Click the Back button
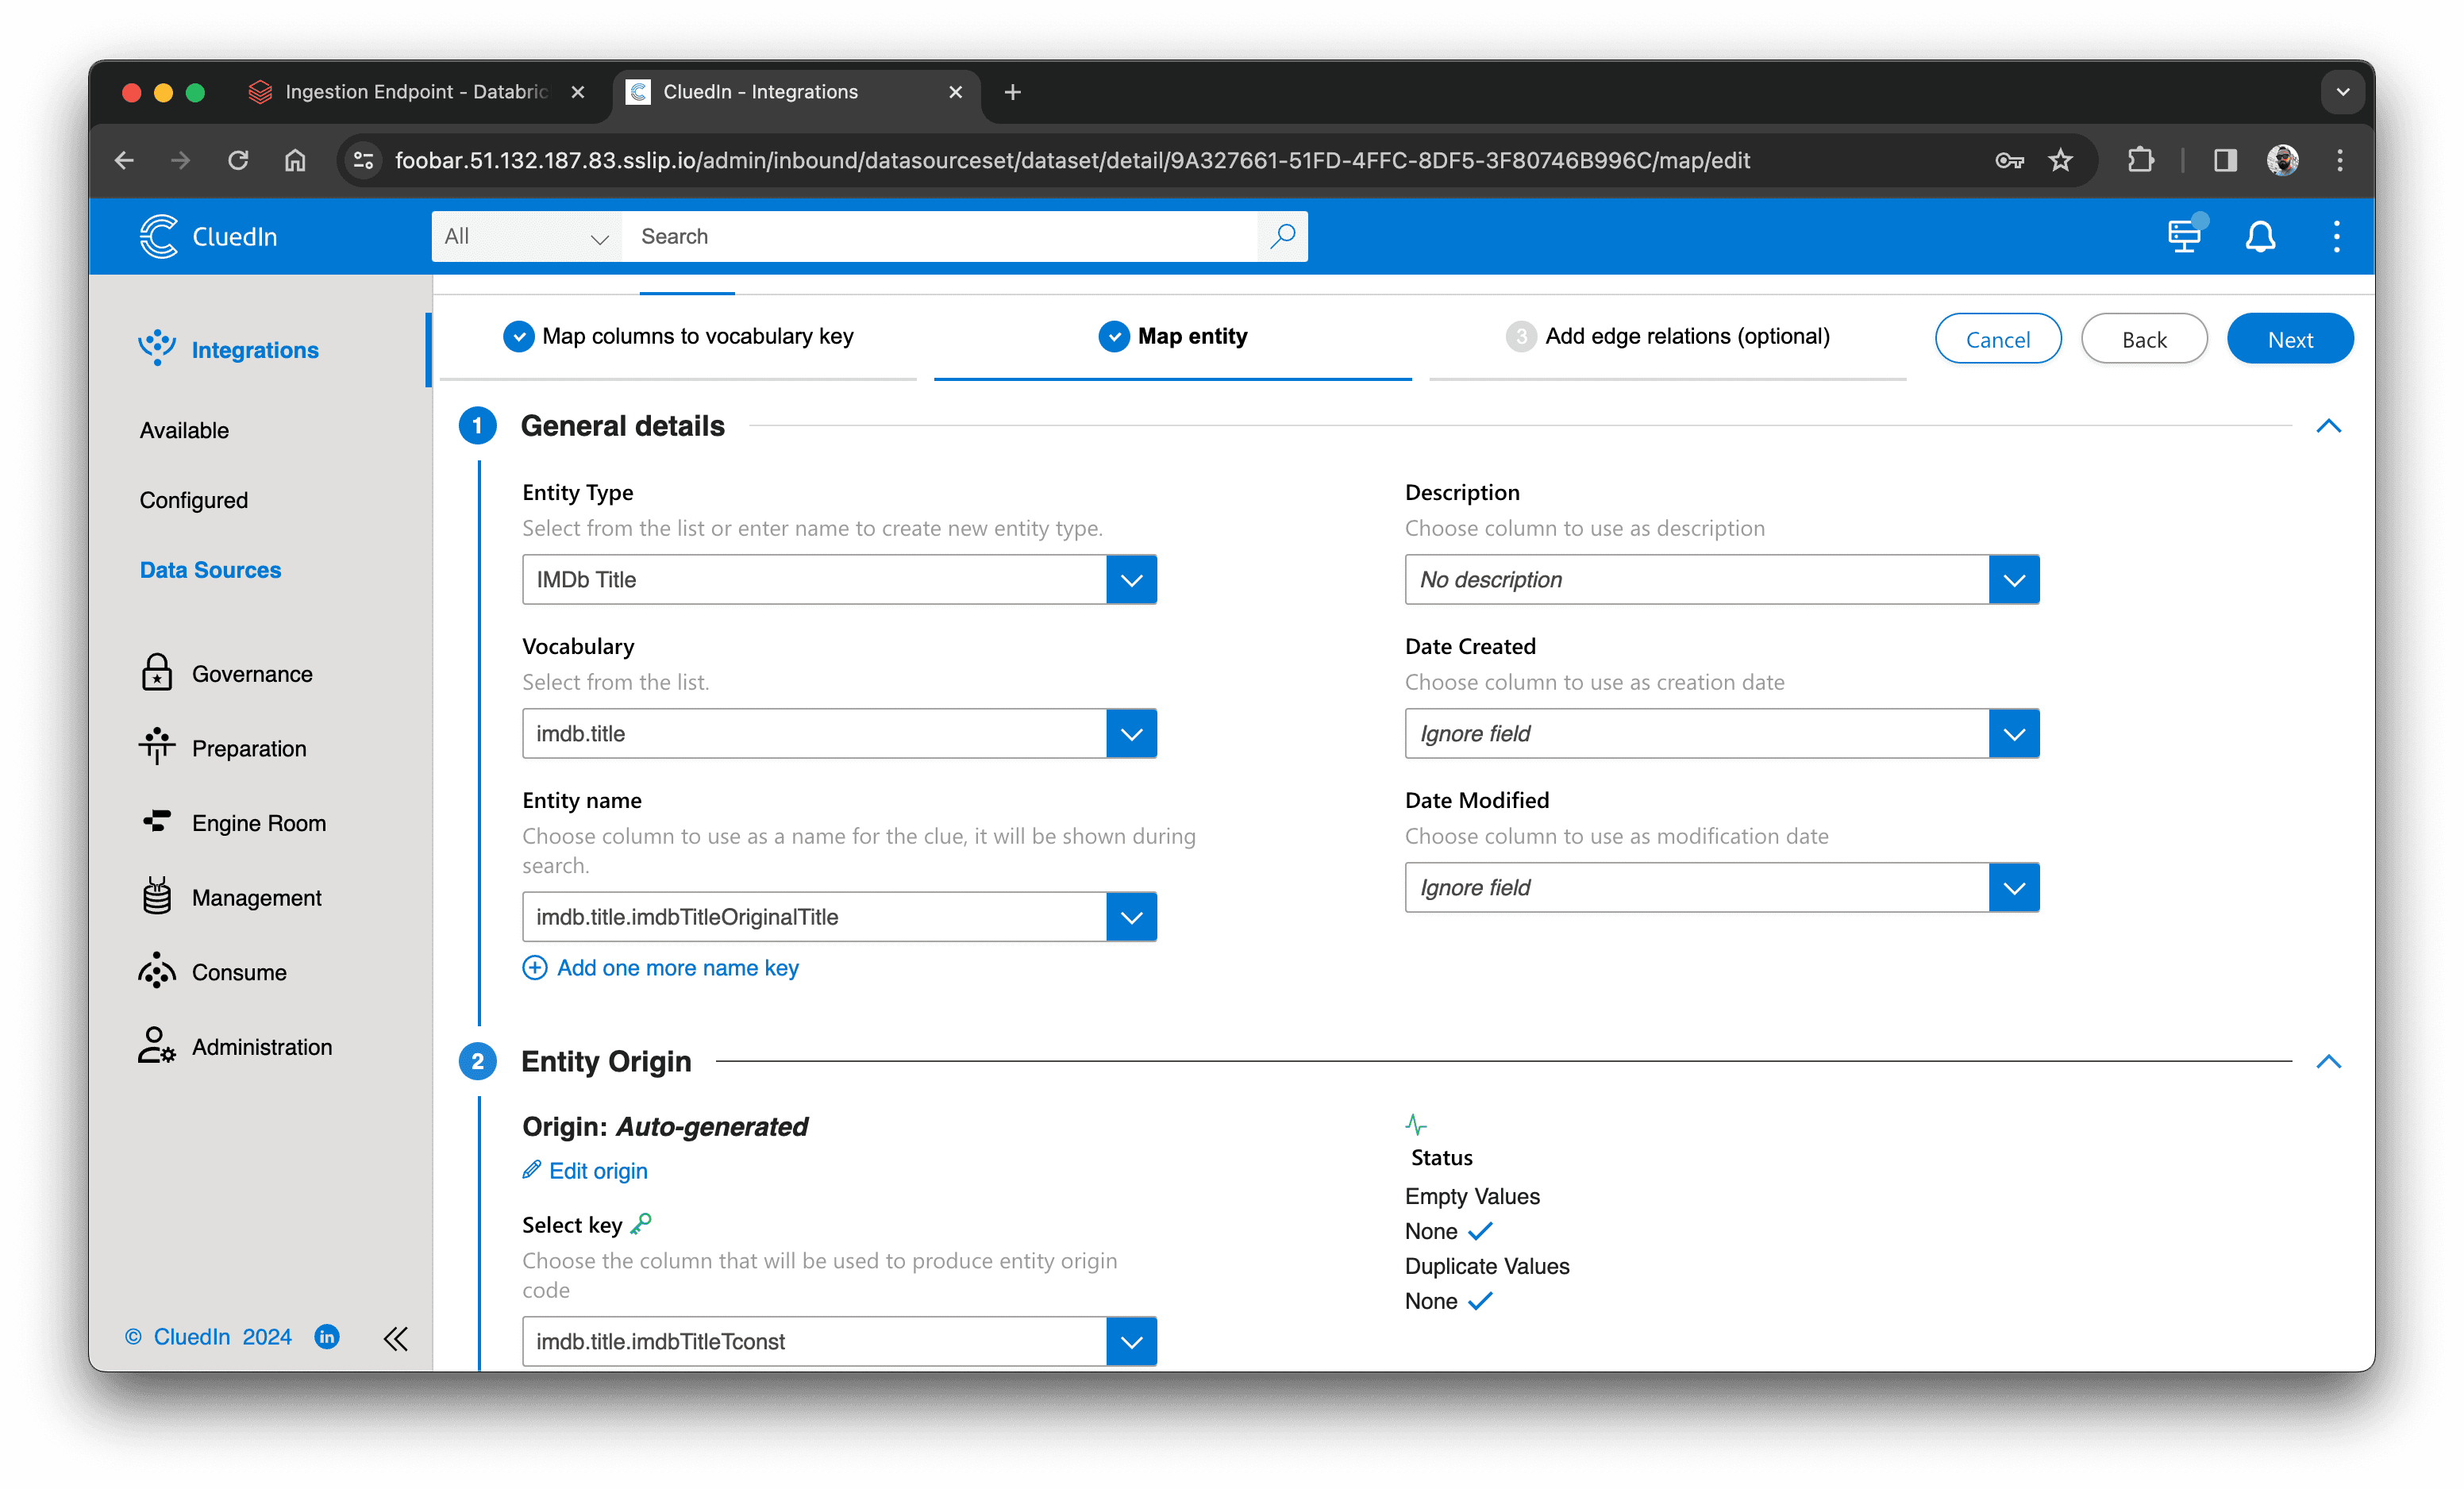 (2142, 340)
